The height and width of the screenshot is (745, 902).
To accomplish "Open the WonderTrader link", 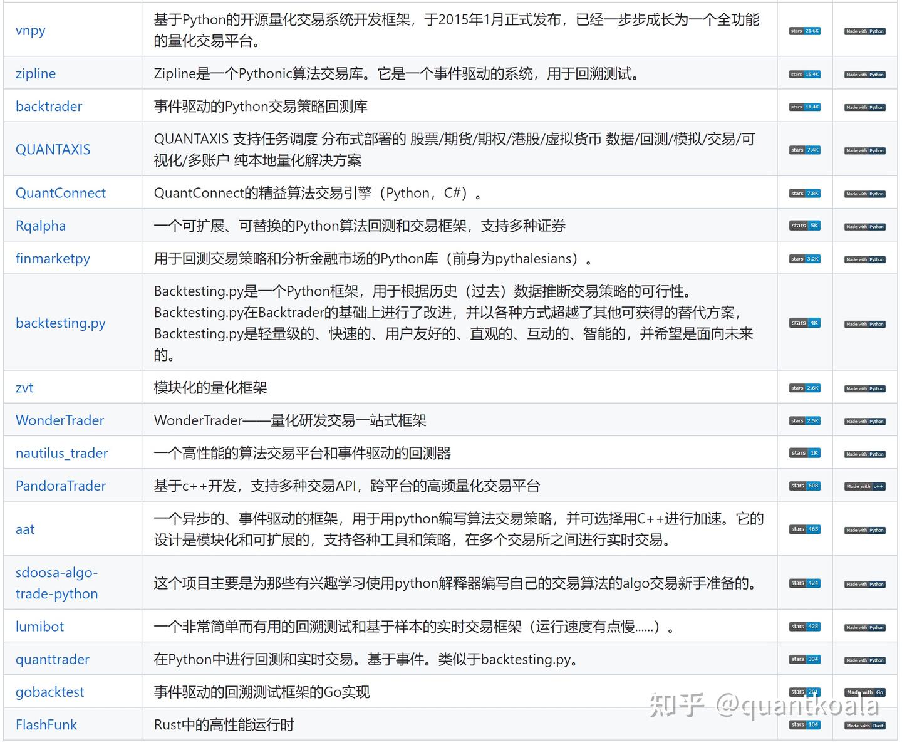I will 60,420.
